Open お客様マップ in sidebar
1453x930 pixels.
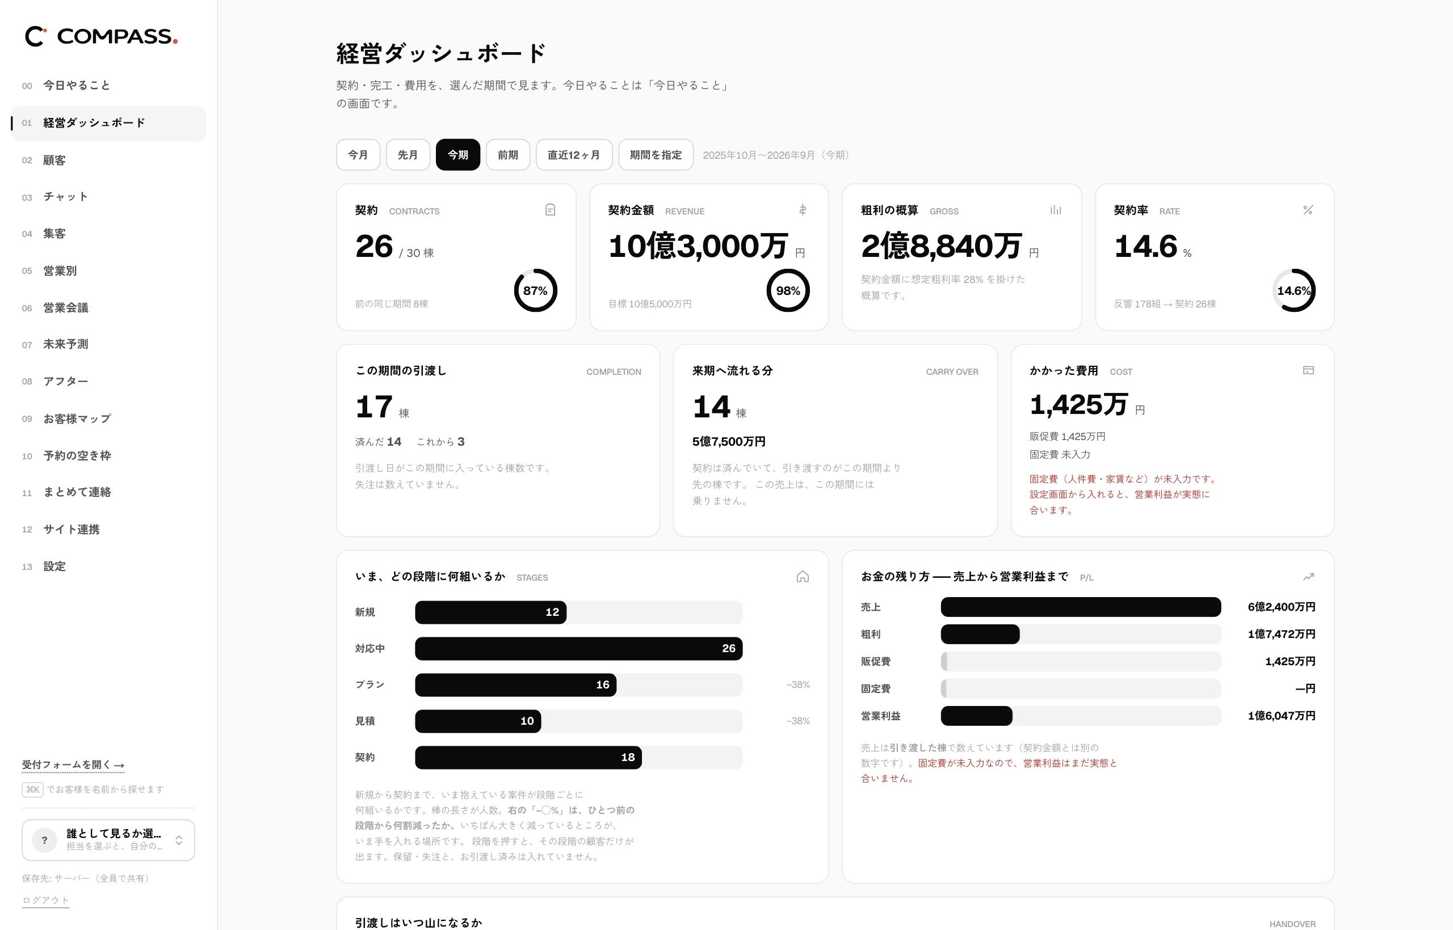[108, 418]
